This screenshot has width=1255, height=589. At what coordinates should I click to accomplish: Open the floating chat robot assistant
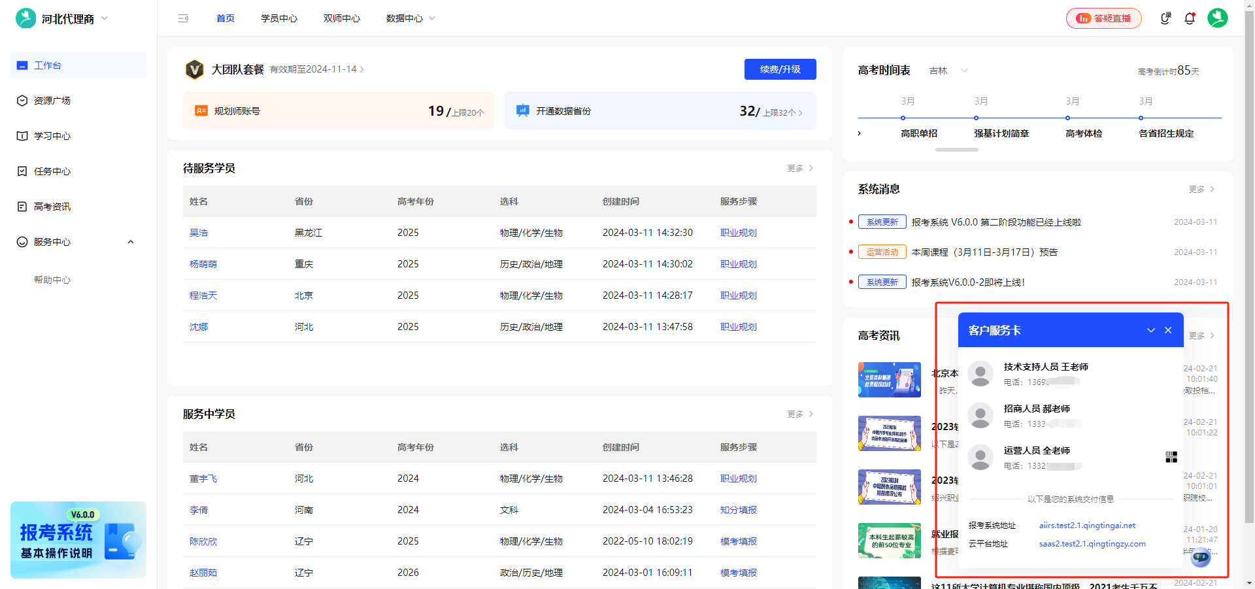[1200, 558]
